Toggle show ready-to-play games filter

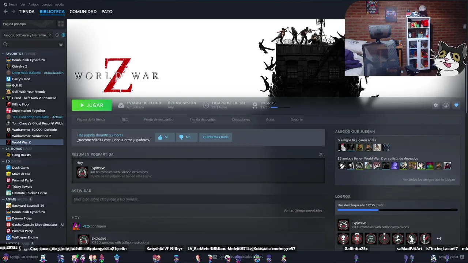click(x=63, y=35)
